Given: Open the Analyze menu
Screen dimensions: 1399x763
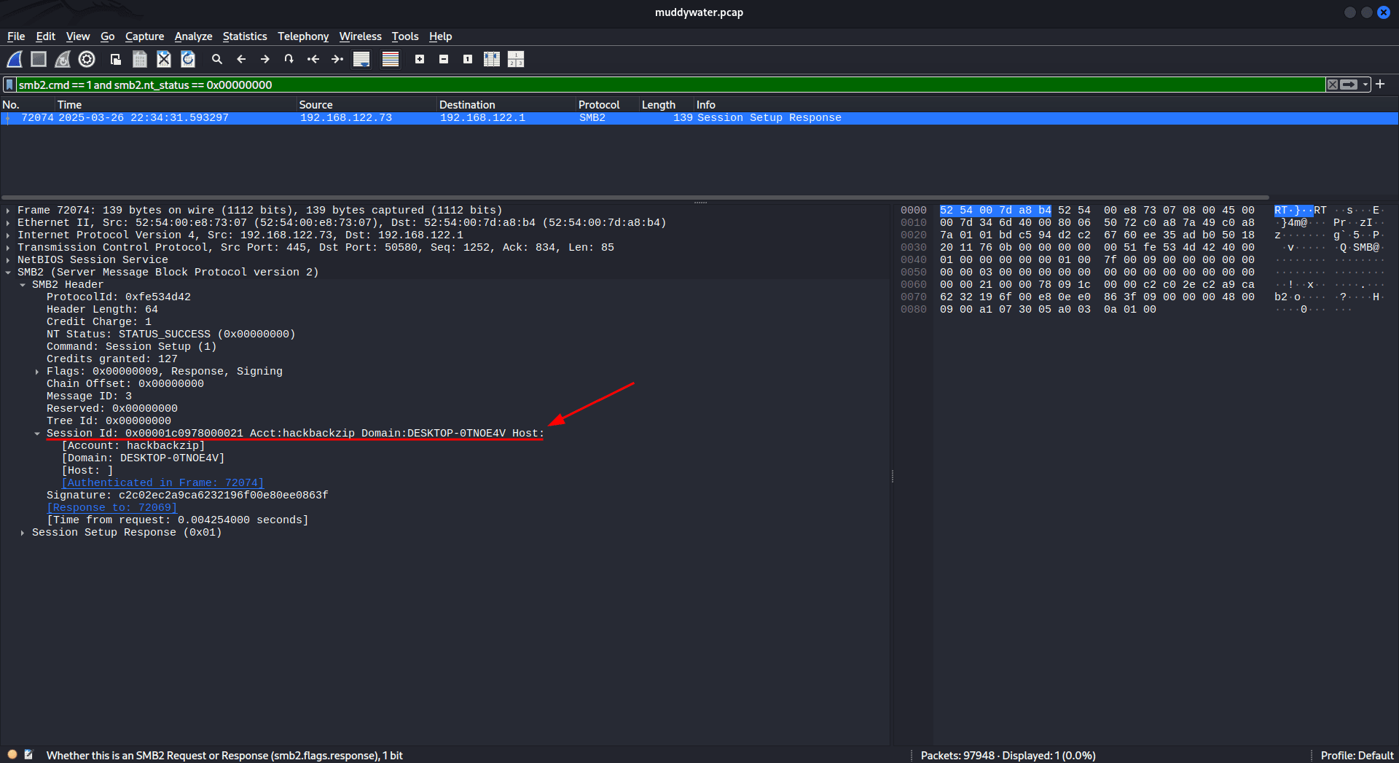Looking at the screenshot, I should coord(193,36).
